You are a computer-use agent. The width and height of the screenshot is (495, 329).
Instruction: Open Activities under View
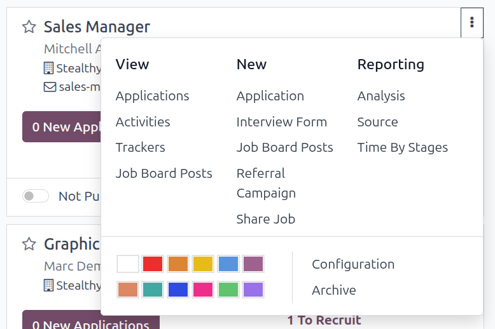[143, 122]
